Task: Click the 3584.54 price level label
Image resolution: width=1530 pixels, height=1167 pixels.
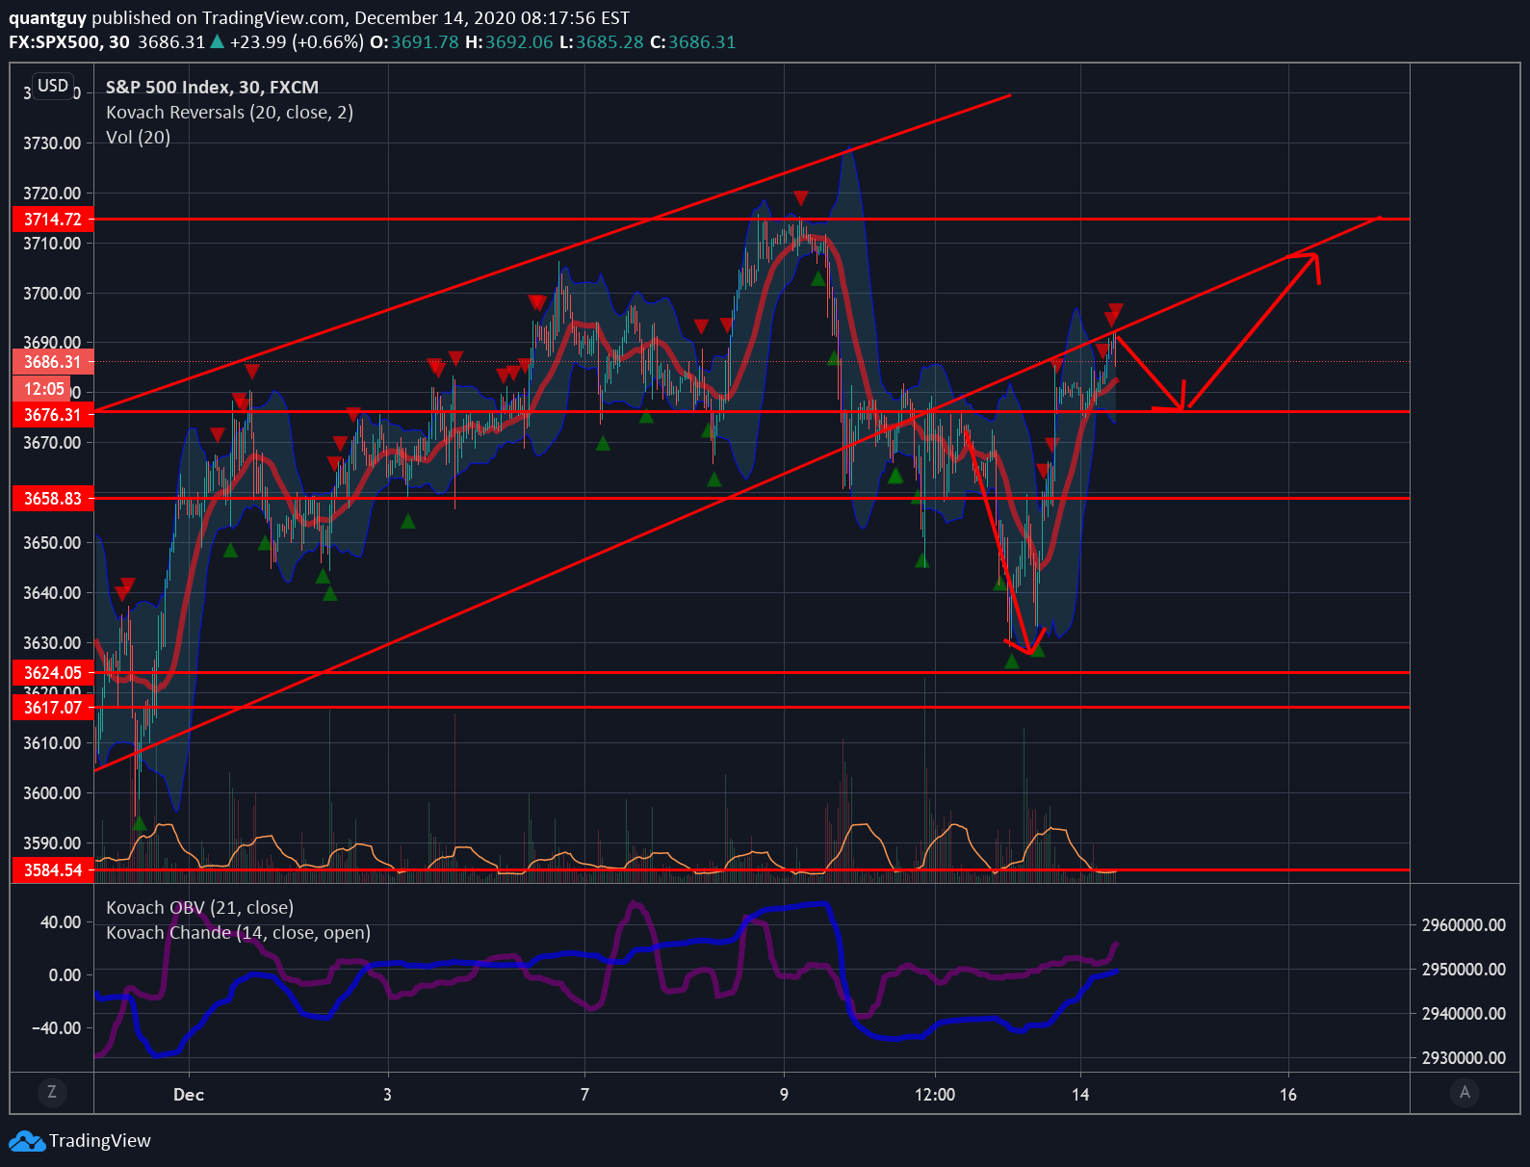Action: tap(53, 870)
